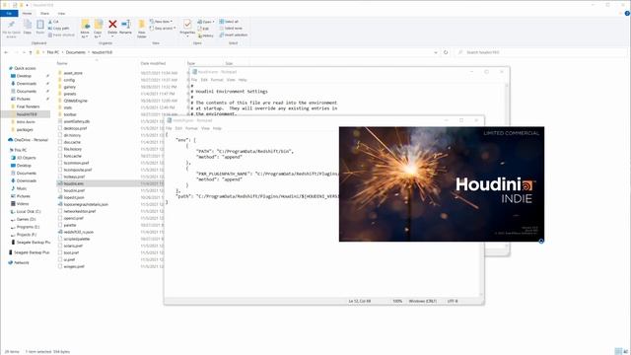Select 3D Objects under This PC
631x355 pixels.
pyautogui.click(x=27, y=158)
